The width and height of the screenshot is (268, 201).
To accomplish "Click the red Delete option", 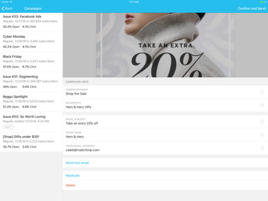I will pyautogui.click(x=70, y=185).
